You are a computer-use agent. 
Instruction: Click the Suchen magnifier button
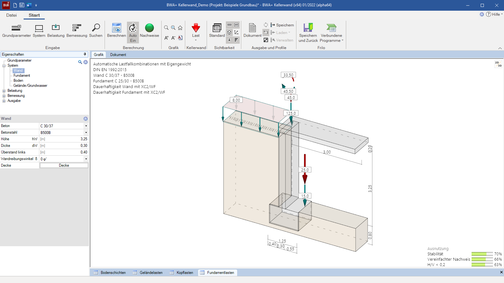point(96,31)
